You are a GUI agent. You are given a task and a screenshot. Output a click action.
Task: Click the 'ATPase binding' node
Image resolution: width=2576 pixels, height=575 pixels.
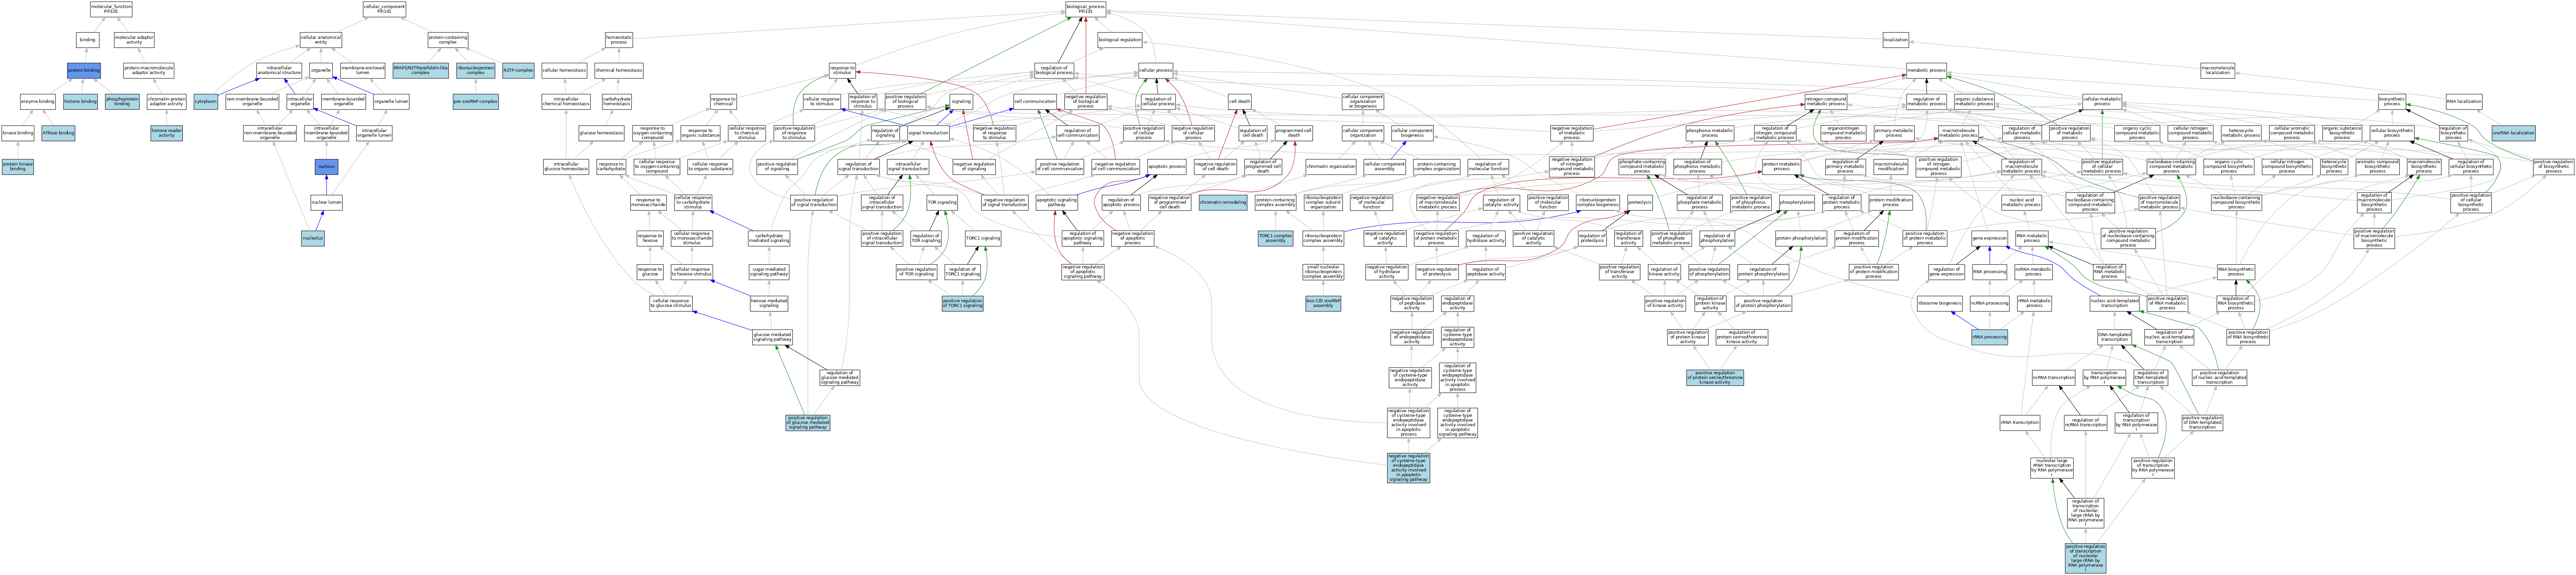[x=58, y=133]
